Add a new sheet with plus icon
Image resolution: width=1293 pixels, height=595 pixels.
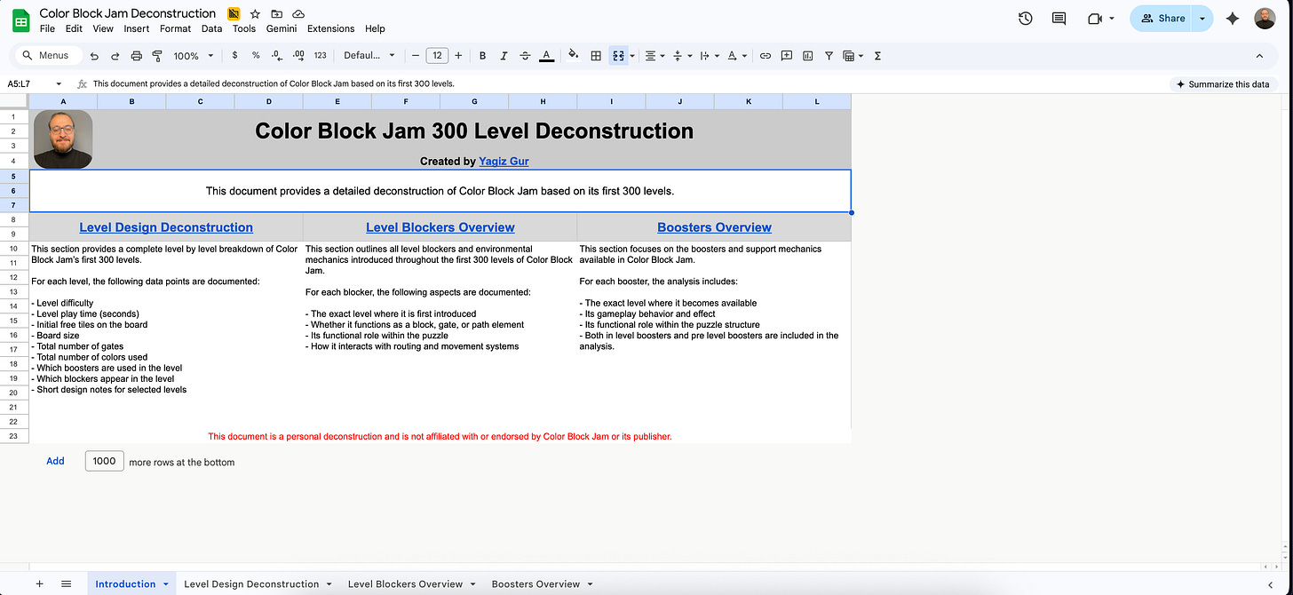tap(39, 583)
